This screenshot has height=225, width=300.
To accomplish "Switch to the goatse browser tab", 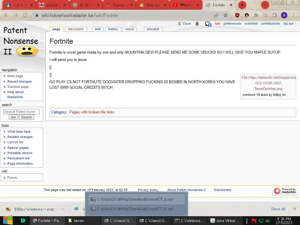I will (x=52, y=5).
